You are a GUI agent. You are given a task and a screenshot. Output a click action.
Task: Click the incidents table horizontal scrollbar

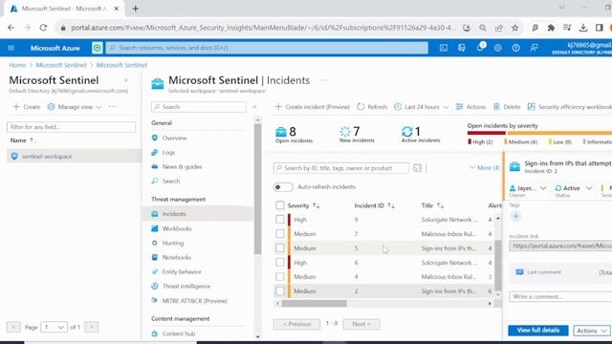[x=315, y=304]
